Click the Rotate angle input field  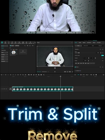click(85, 61)
